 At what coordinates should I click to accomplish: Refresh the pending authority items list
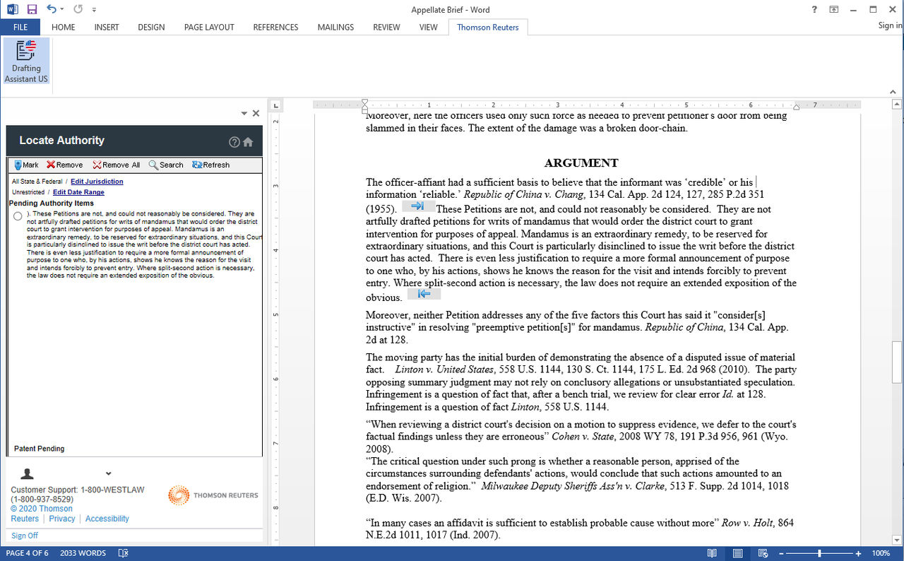pos(210,165)
